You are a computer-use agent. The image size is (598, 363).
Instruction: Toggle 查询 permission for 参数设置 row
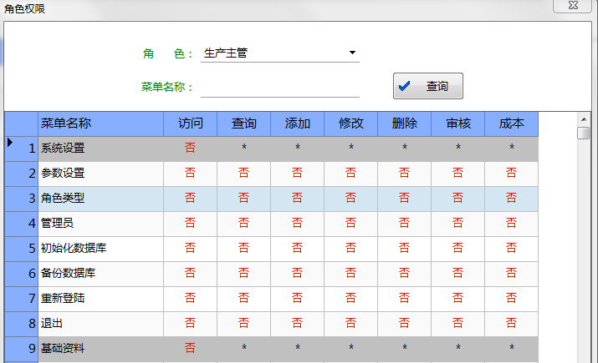click(x=243, y=174)
